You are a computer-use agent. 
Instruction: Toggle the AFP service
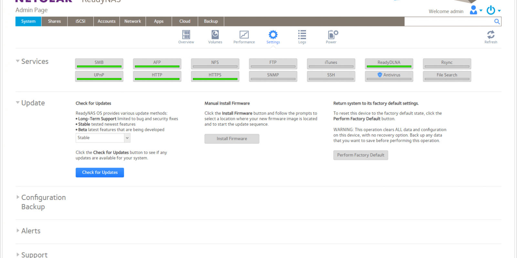(157, 64)
